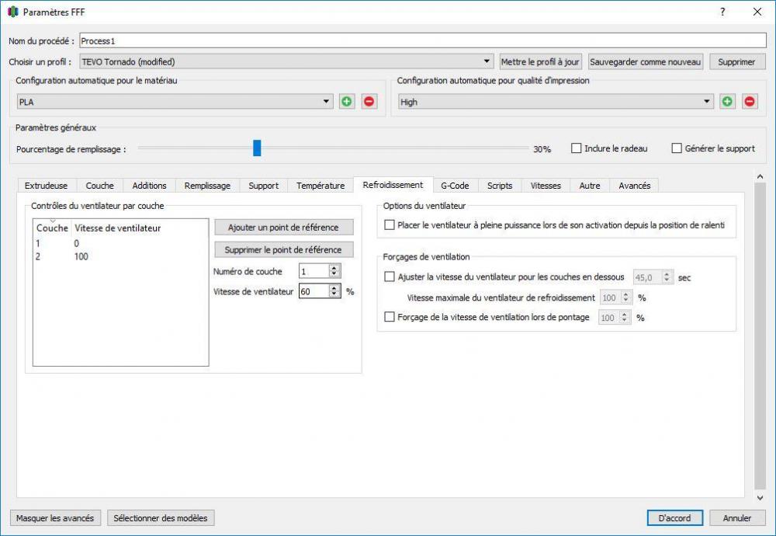Check Forçage de la vitesse lors de pontage
Viewport: 776px width, 536px height.
click(390, 317)
